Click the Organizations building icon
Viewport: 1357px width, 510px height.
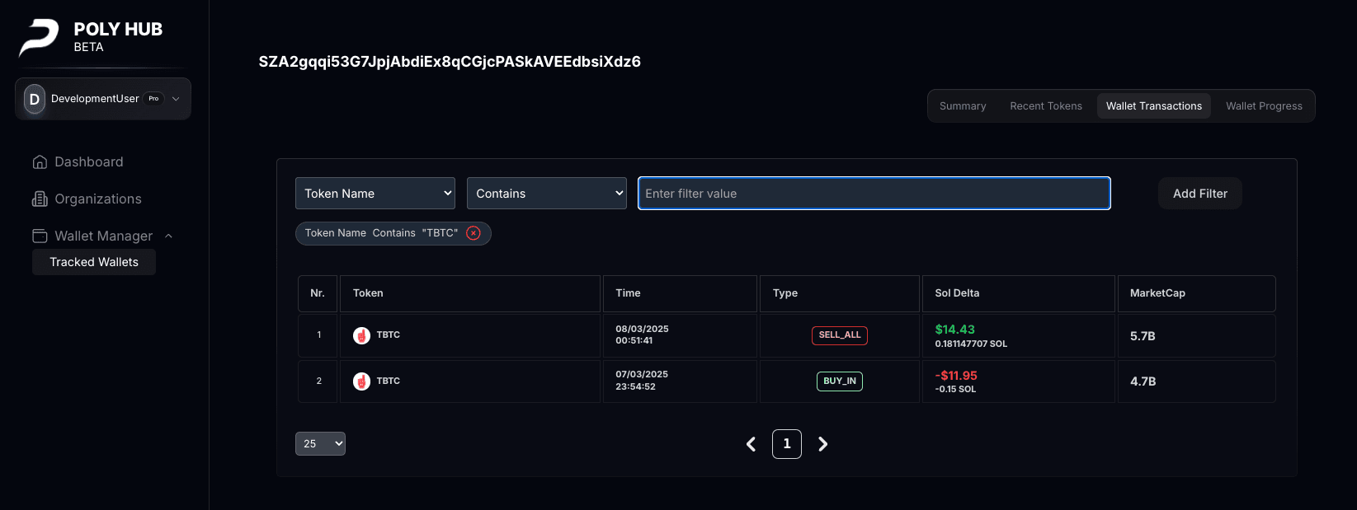coord(40,199)
